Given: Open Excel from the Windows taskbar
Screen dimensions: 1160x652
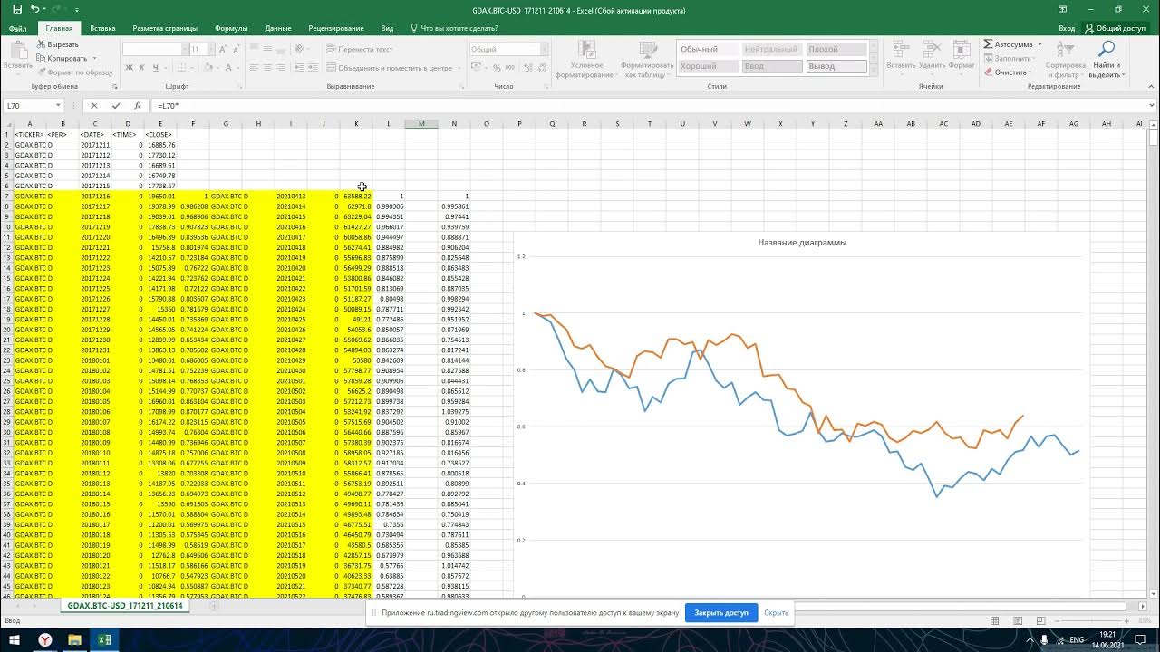Looking at the screenshot, I should (104, 640).
